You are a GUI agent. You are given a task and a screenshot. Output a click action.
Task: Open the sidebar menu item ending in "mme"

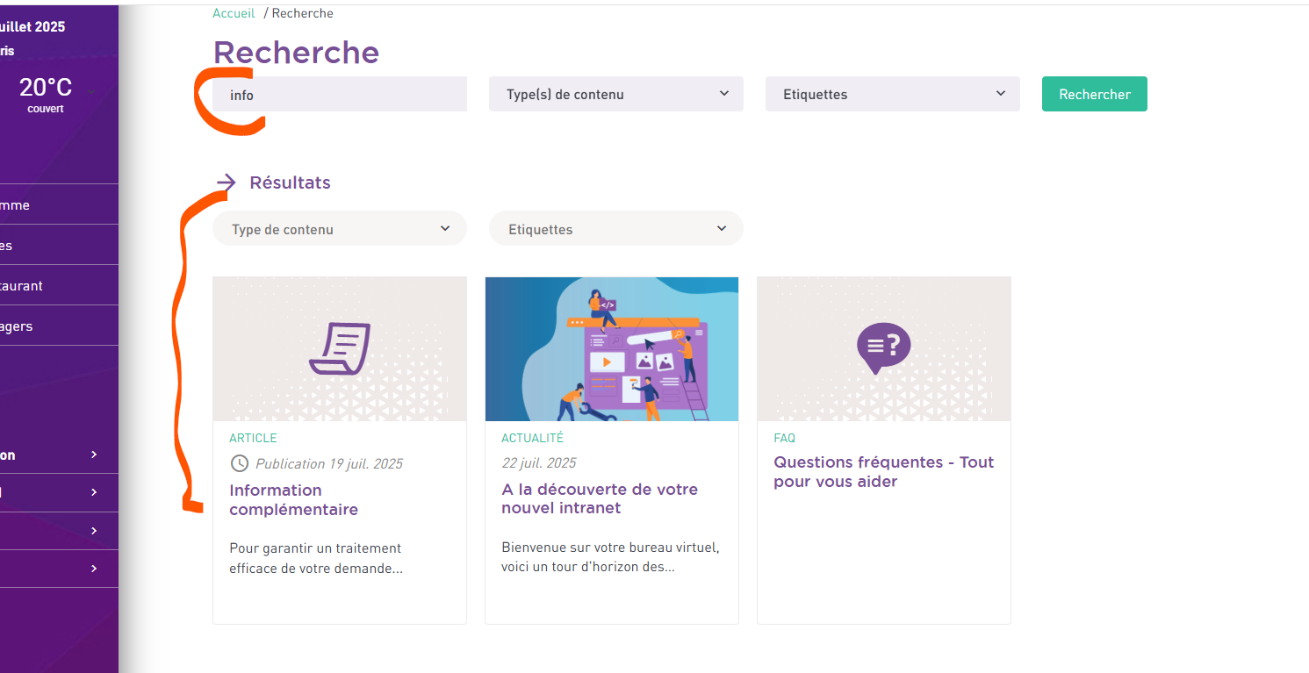click(x=59, y=204)
